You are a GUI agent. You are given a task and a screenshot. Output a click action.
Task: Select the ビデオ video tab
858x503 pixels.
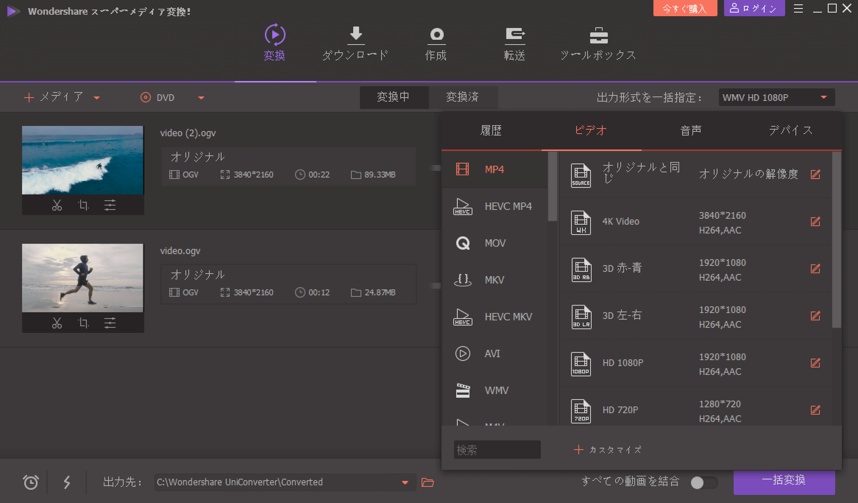(x=591, y=131)
